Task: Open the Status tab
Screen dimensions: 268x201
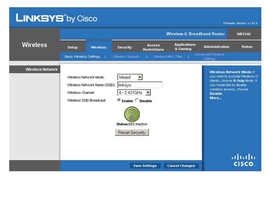Action: [x=247, y=47]
